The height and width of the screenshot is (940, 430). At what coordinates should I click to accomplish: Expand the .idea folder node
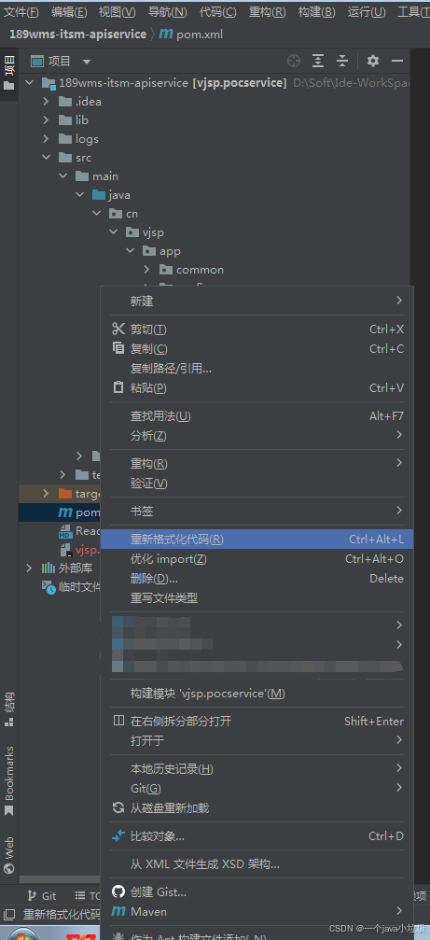46,102
